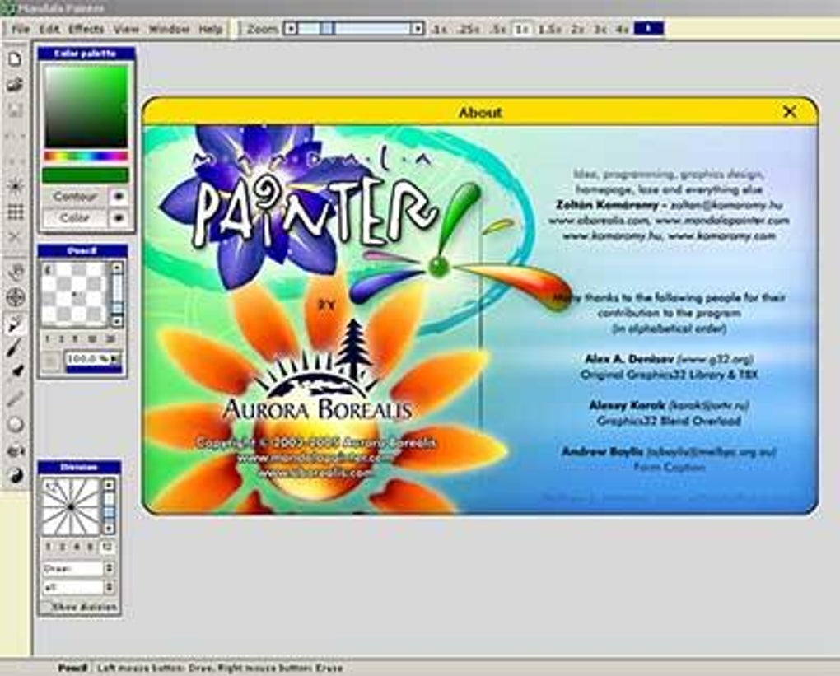The width and height of the screenshot is (840, 676).
Task: Click the greyed-out Save icon
Action: [x=15, y=110]
